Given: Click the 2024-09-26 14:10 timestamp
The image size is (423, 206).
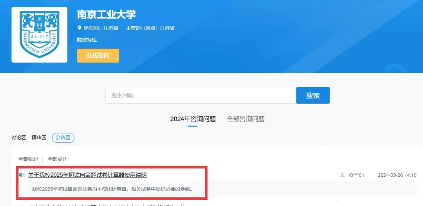Looking at the screenshot, I should pos(397,175).
